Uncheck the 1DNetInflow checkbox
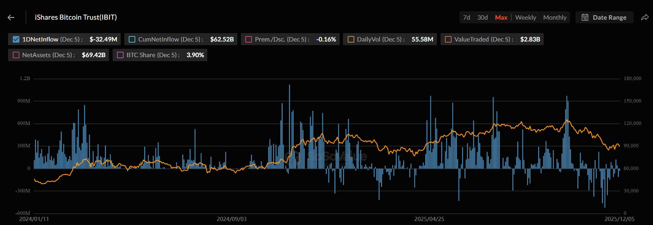Viewport: 653px width, 225px height. pos(16,39)
